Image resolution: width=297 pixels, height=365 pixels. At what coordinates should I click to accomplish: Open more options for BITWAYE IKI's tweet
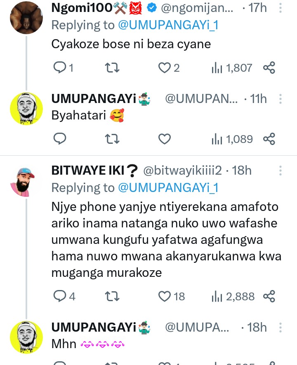(280, 170)
